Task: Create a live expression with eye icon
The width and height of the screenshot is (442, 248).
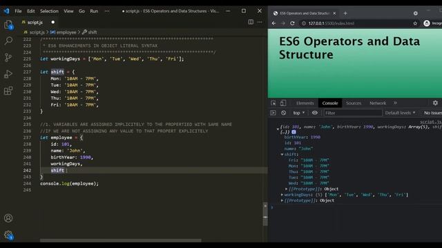Action: coord(315,113)
